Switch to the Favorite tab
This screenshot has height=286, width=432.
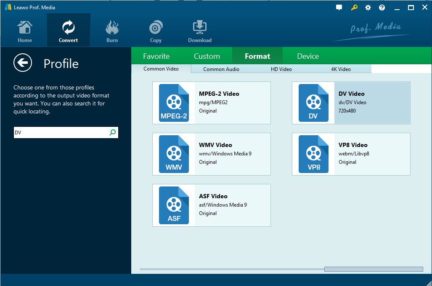tap(156, 56)
